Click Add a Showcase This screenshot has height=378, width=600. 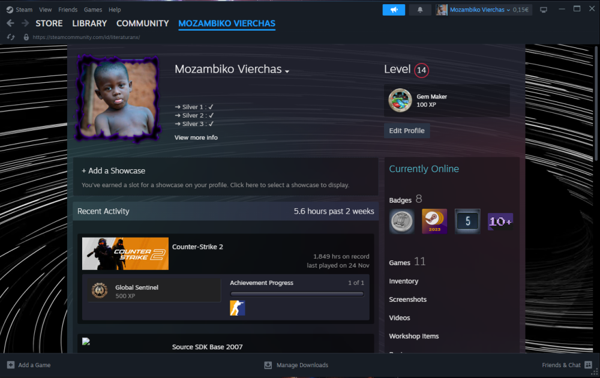coord(113,171)
